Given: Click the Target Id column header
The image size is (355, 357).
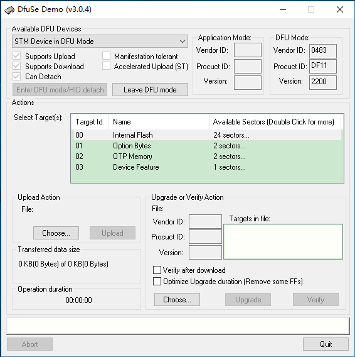Looking at the screenshot, I should point(90,122).
